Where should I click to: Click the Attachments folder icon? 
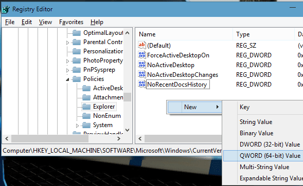pos(86,97)
